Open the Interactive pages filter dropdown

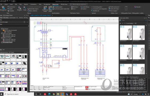coord(25,22)
